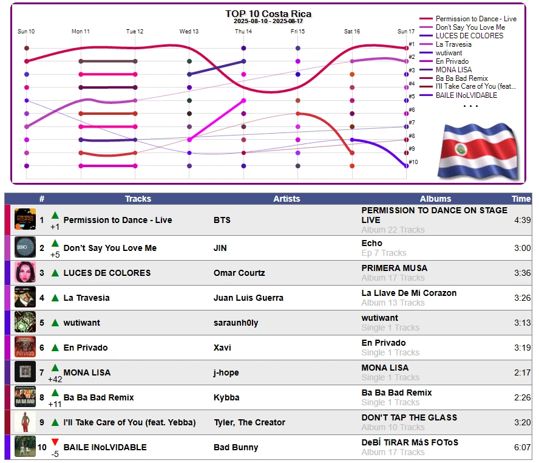The width and height of the screenshot is (539, 463).
Task: Click the green up arrow for Don't Say You Love Me
Action: pyautogui.click(x=55, y=243)
